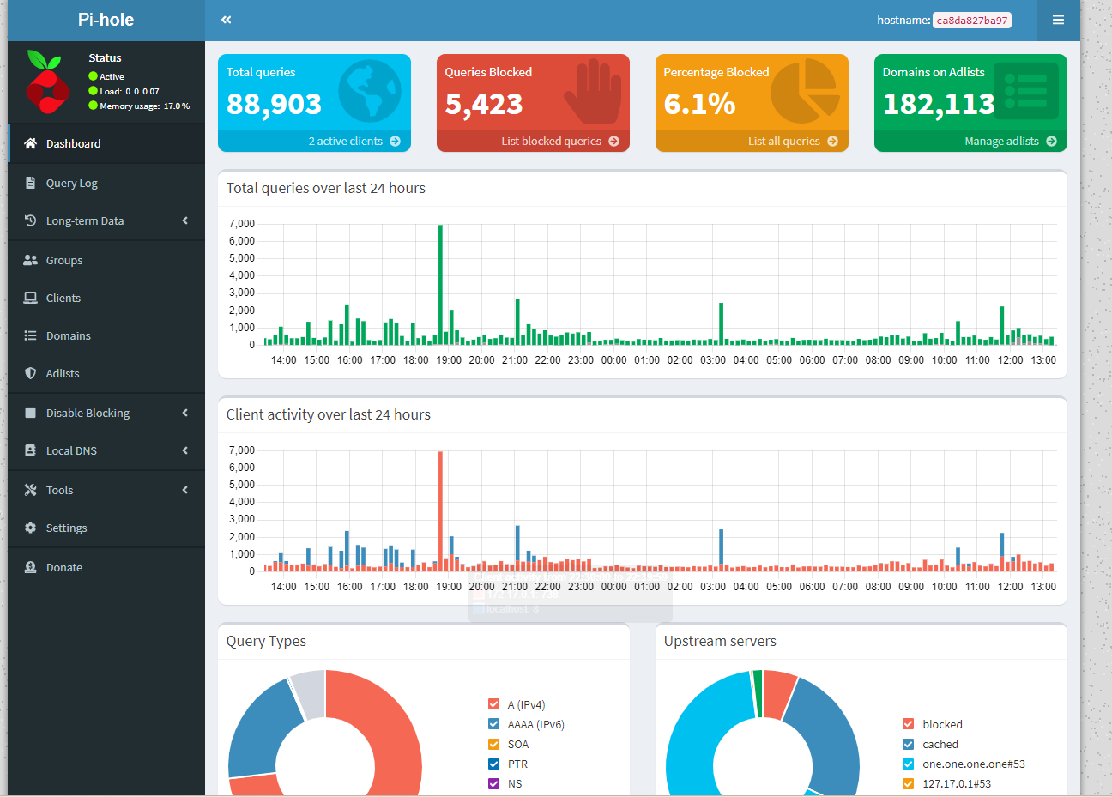Collapse the sidebar with double chevron
1112x797 pixels.
tap(226, 19)
